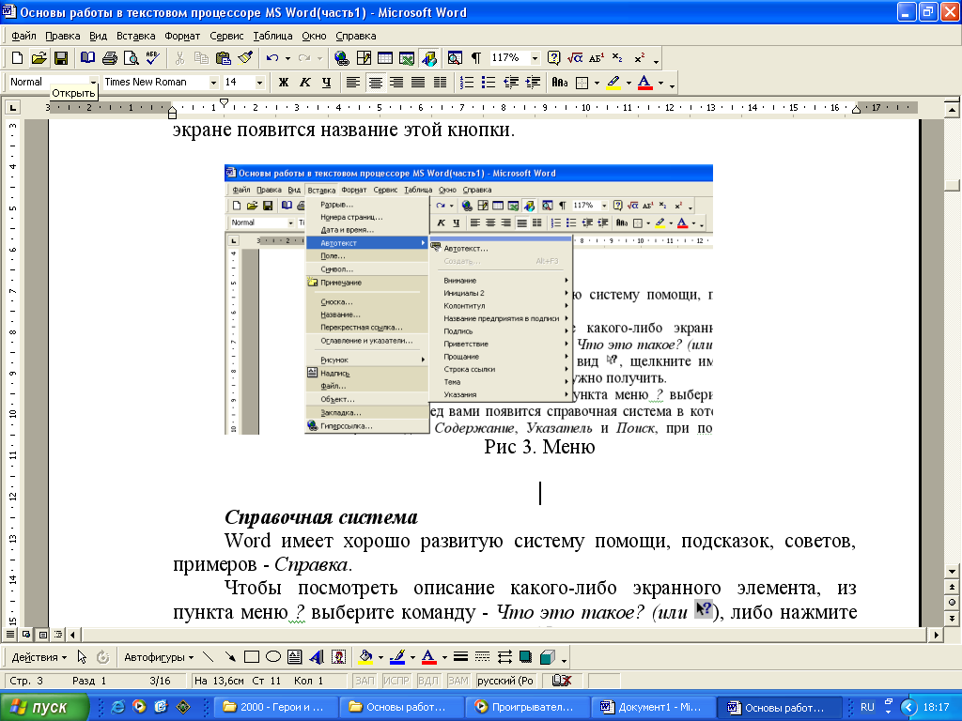Image resolution: width=962 pixels, height=721 pixels.
Task: Choose the Oval drawing tool
Action: point(273,657)
